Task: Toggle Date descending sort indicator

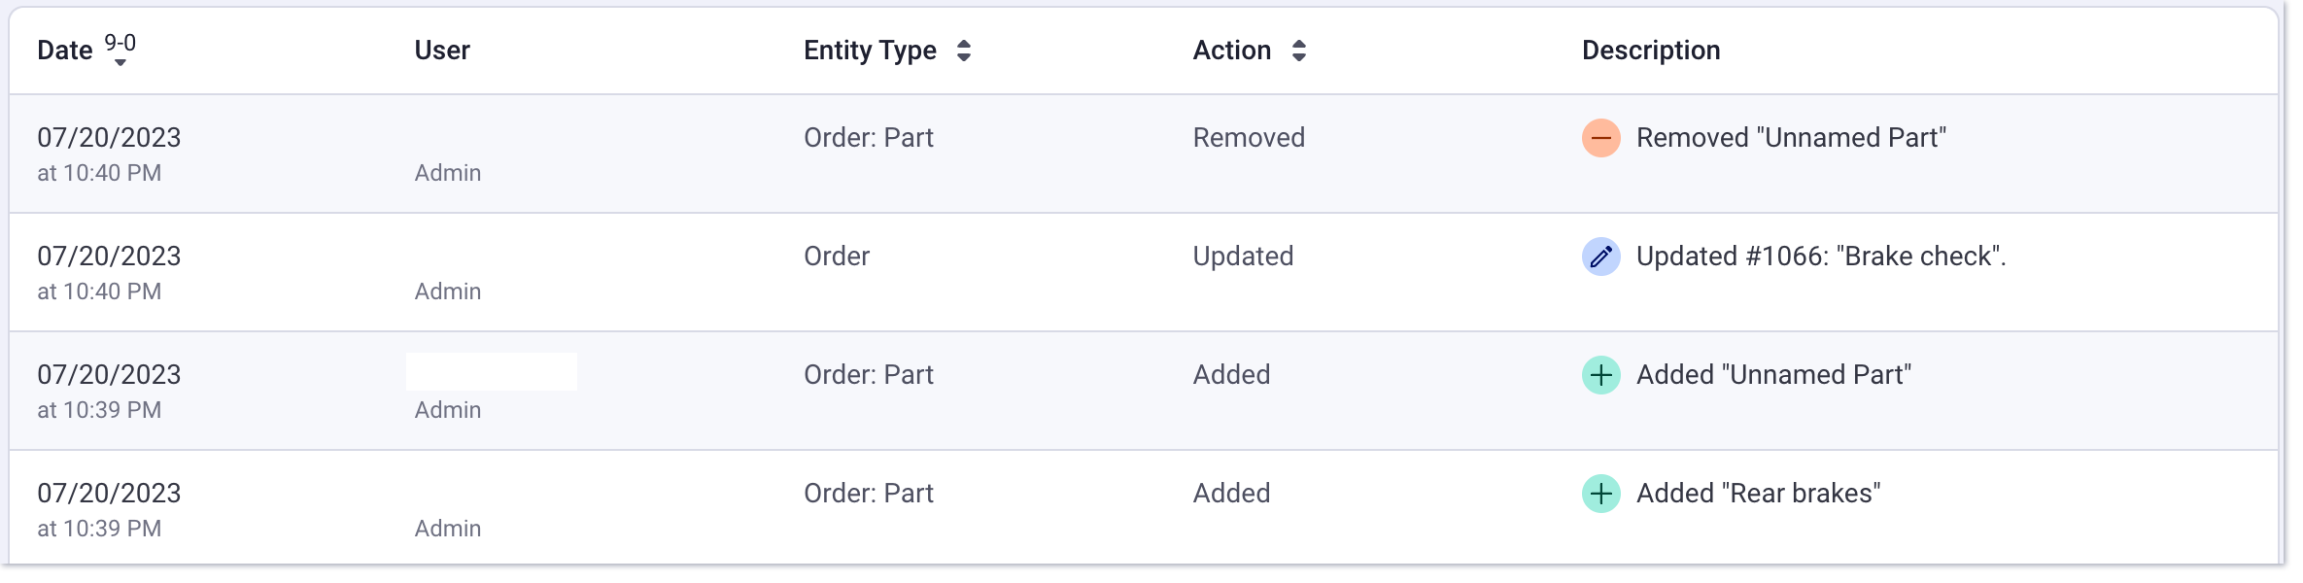Action: [x=120, y=50]
